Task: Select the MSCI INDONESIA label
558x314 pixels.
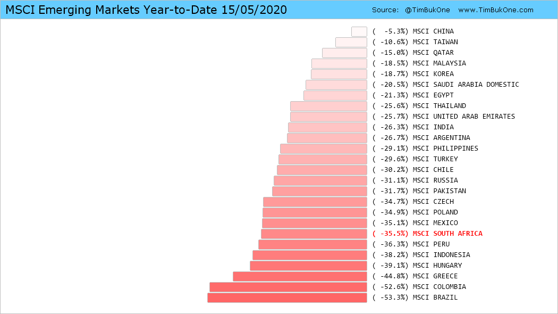Action: coord(441,255)
